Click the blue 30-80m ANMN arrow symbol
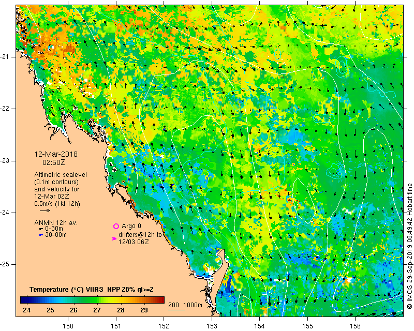Viewport: 414px width, 331px height. click(41, 235)
